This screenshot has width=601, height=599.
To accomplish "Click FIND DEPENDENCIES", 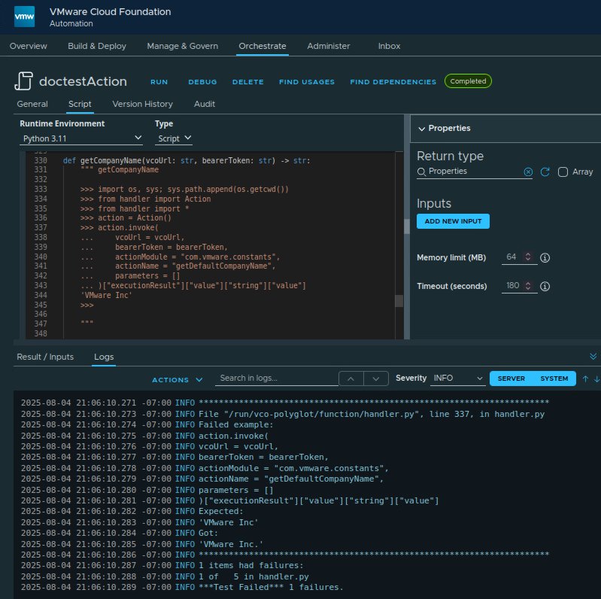I will (393, 82).
